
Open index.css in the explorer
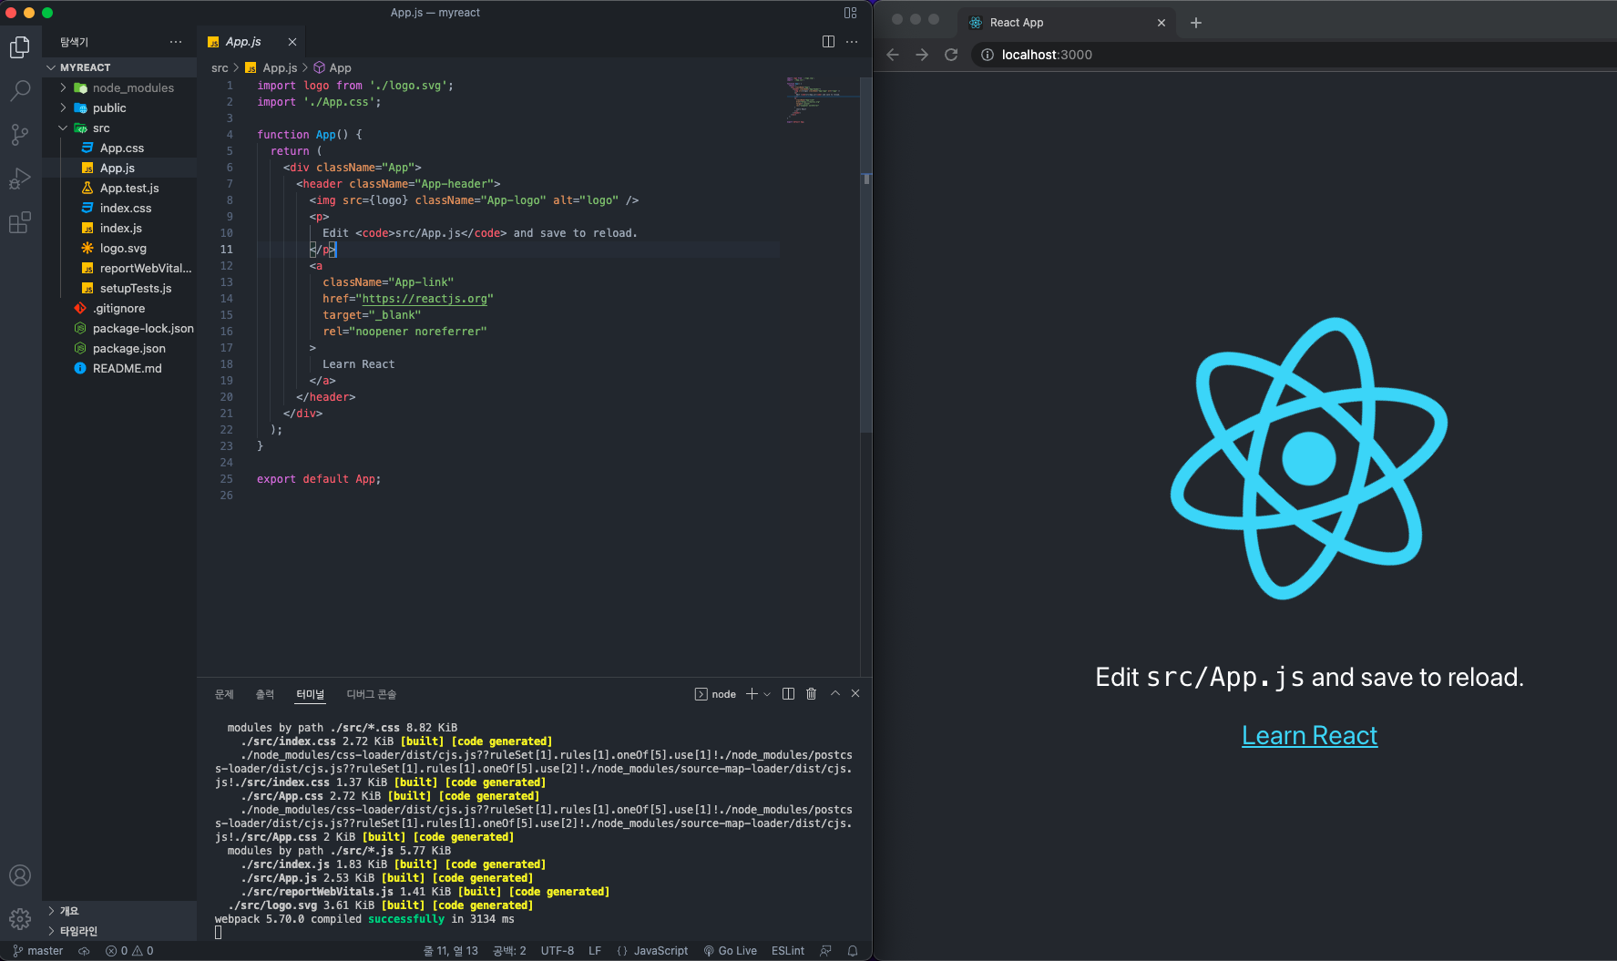119,208
